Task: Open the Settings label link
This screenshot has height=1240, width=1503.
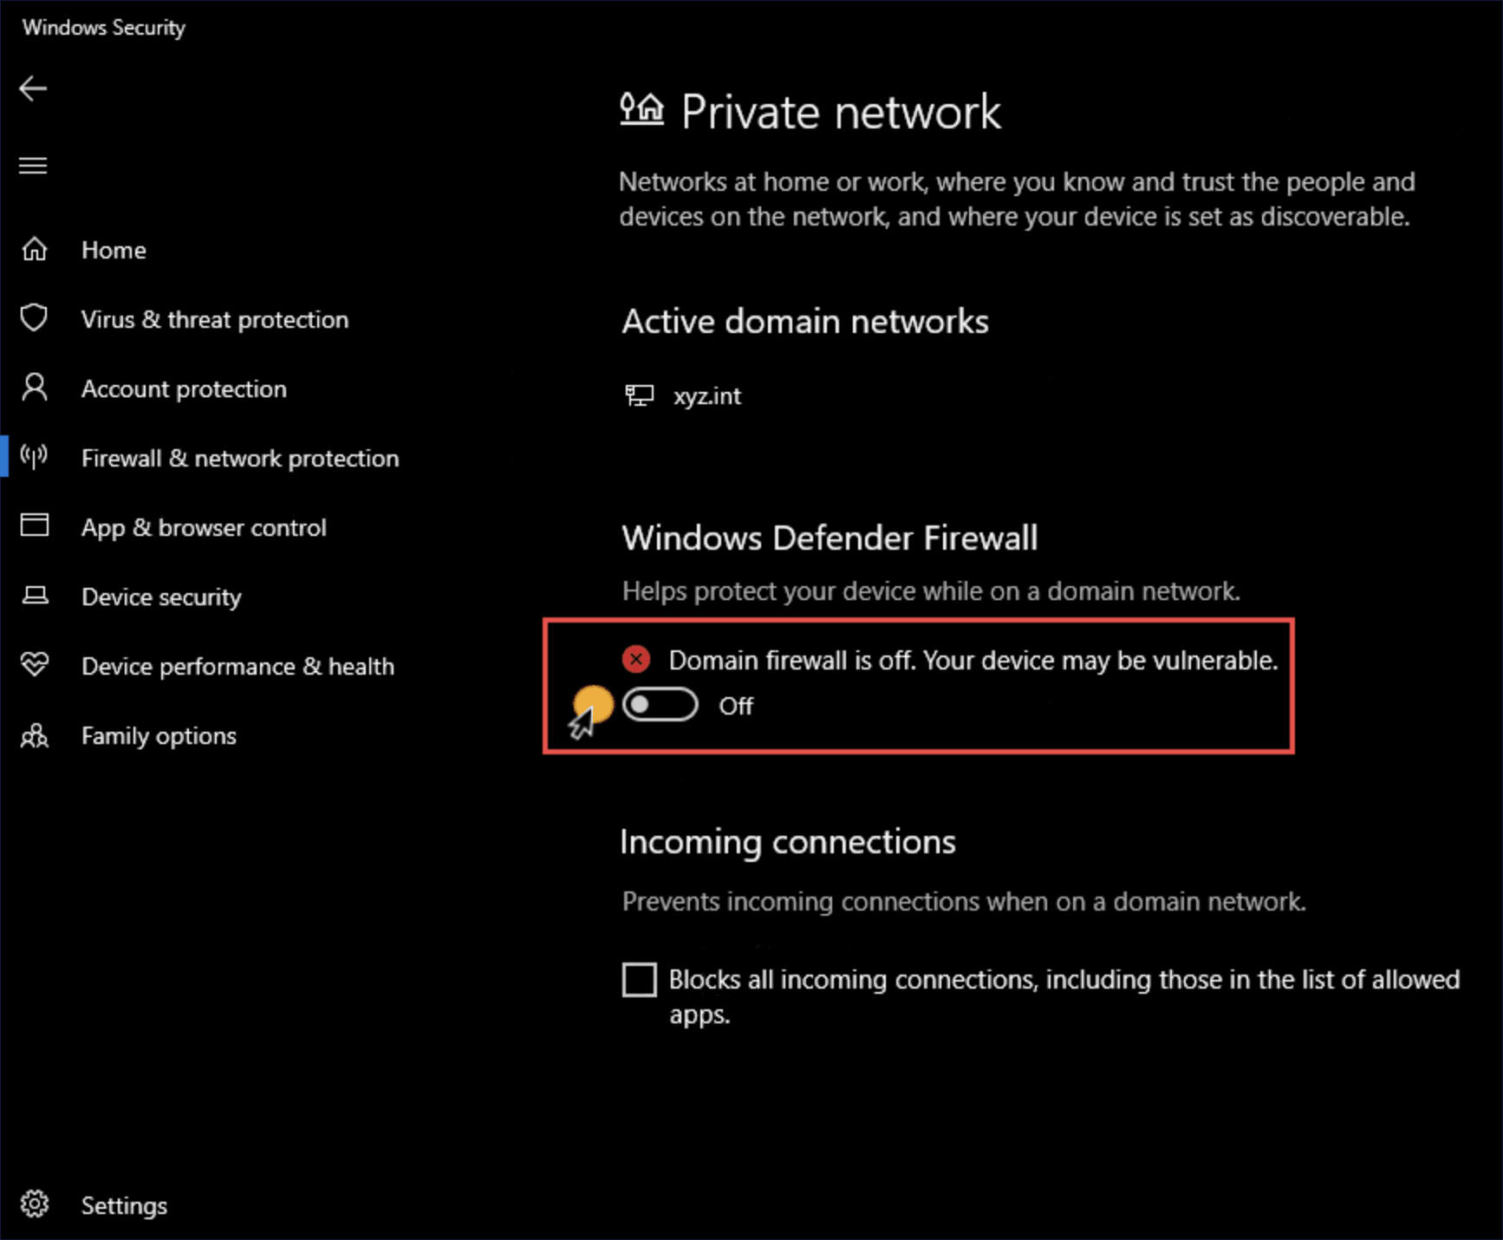Action: click(124, 1205)
